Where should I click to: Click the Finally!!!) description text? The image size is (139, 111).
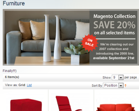10,71
